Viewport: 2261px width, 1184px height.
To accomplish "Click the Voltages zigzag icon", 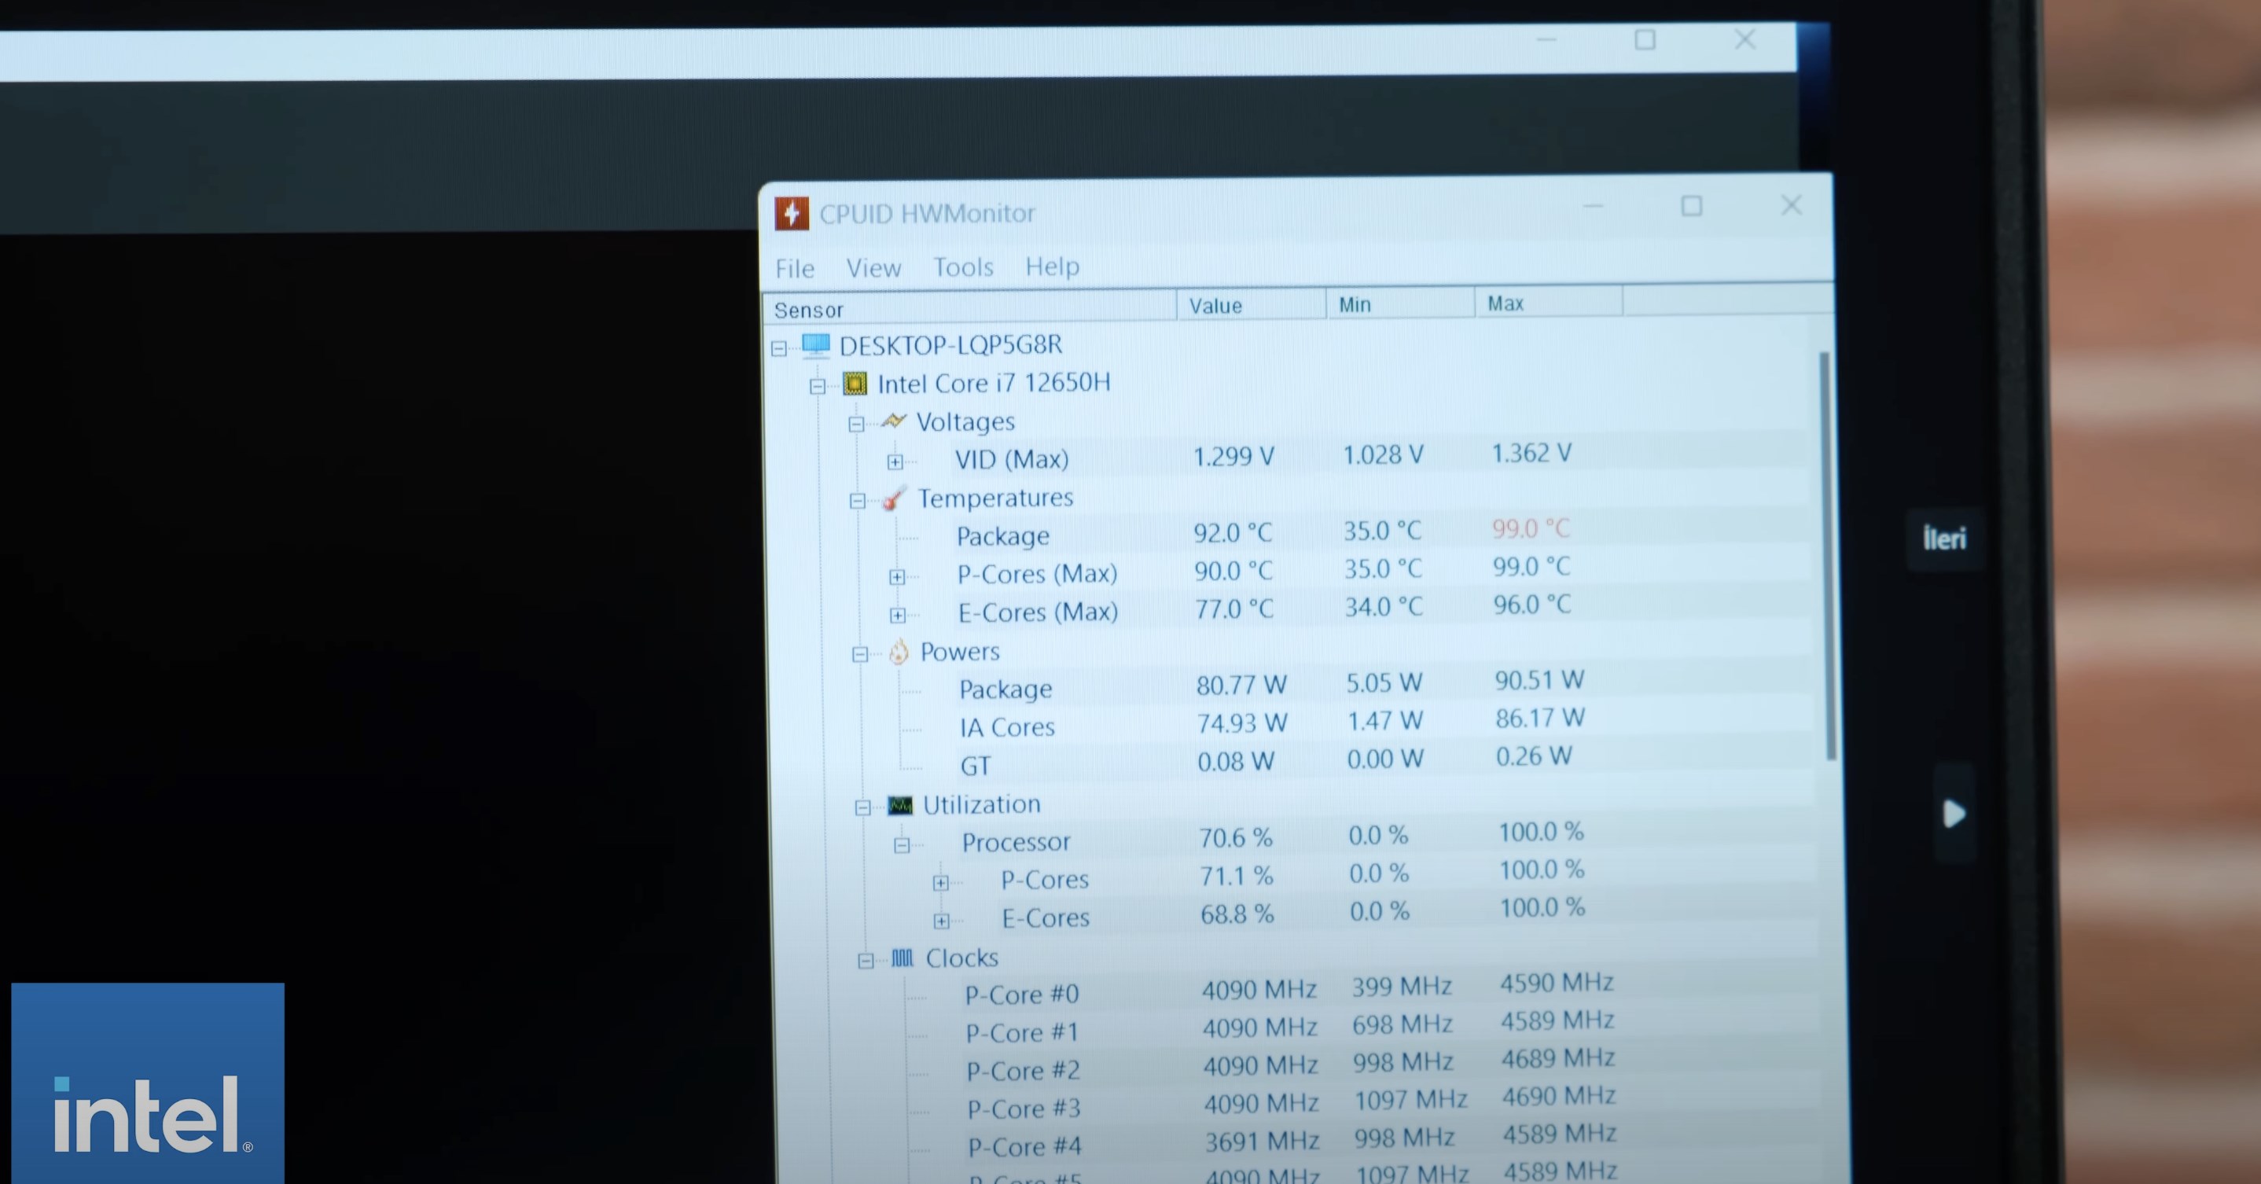I will (x=894, y=421).
